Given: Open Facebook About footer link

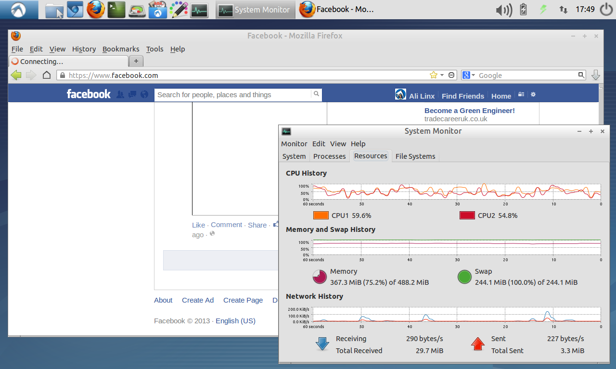Looking at the screenshot, I should click(x=163, y=300).
